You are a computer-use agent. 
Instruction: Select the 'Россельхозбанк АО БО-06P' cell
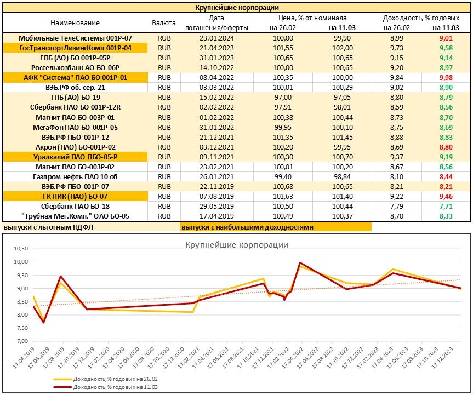75,68
